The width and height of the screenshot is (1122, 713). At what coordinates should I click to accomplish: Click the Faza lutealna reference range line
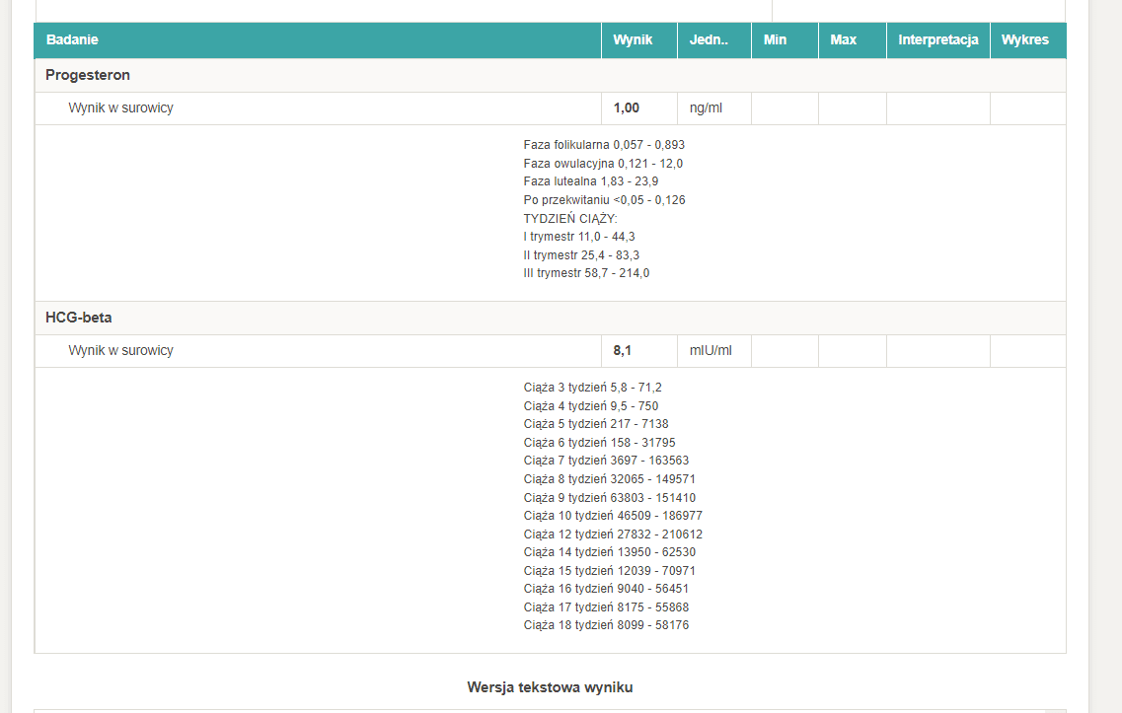pyautogui.click(x=591, y=181)
